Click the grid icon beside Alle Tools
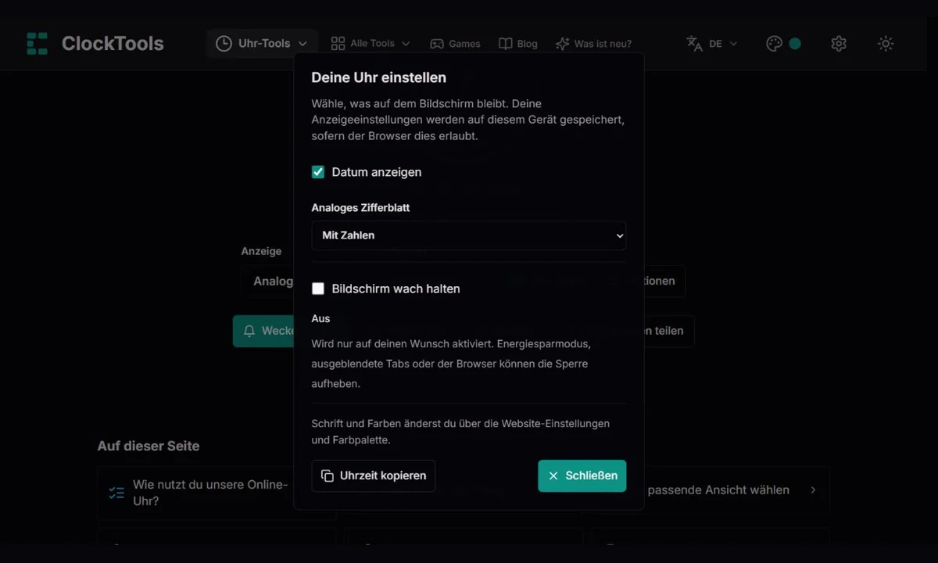The height and width of the screenshot is (563, 938). click(338, 44)
